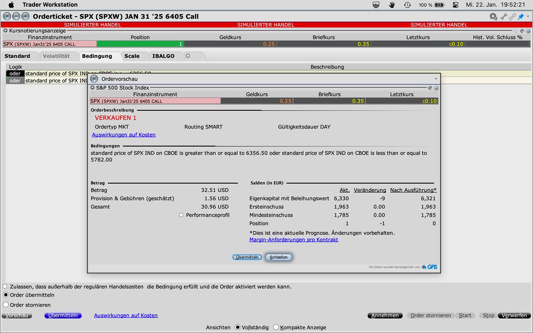Screen dimensions: 533x333
Task: Check the allow outside regular trading hours box
Action: click(x=5, y=286)
